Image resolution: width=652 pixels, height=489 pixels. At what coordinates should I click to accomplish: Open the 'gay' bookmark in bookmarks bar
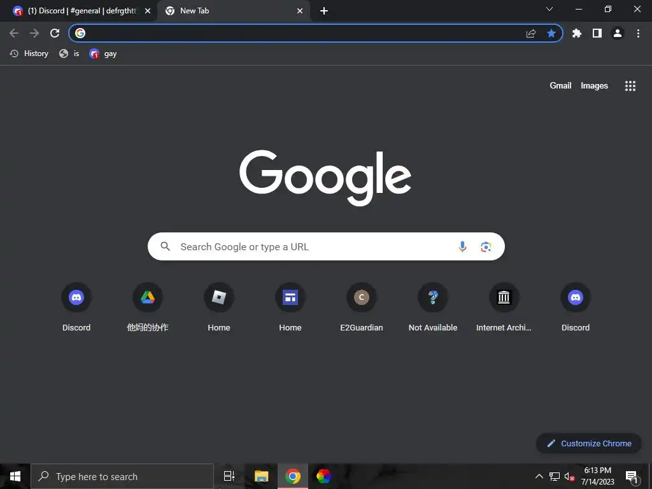[x=103, y=53]
